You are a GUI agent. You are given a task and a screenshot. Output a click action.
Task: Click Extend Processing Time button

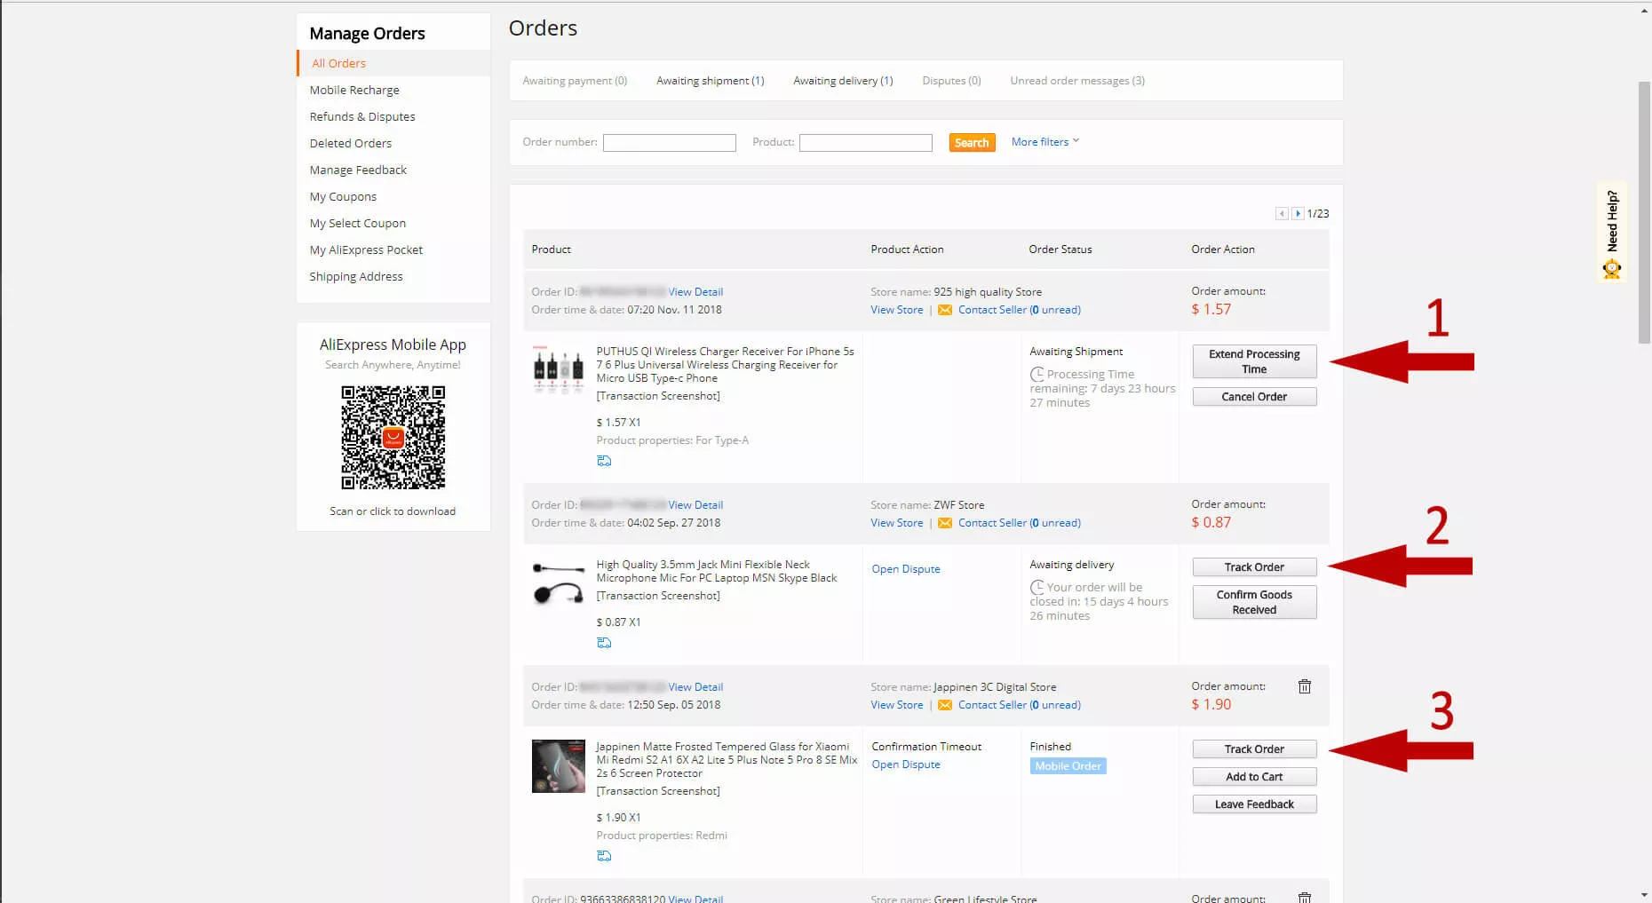click(1254, 361)
